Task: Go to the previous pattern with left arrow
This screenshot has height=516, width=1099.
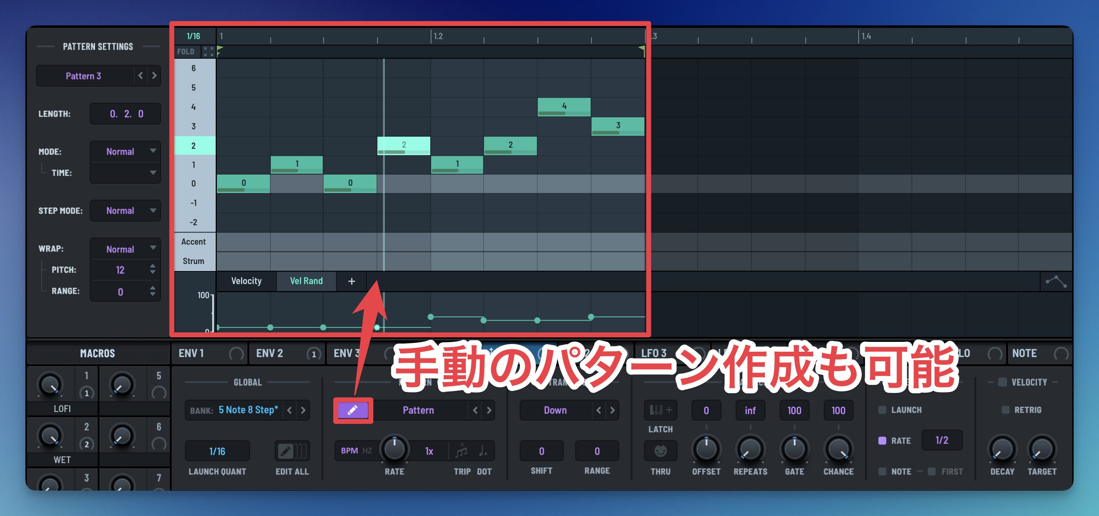Action: pos(140,76)
